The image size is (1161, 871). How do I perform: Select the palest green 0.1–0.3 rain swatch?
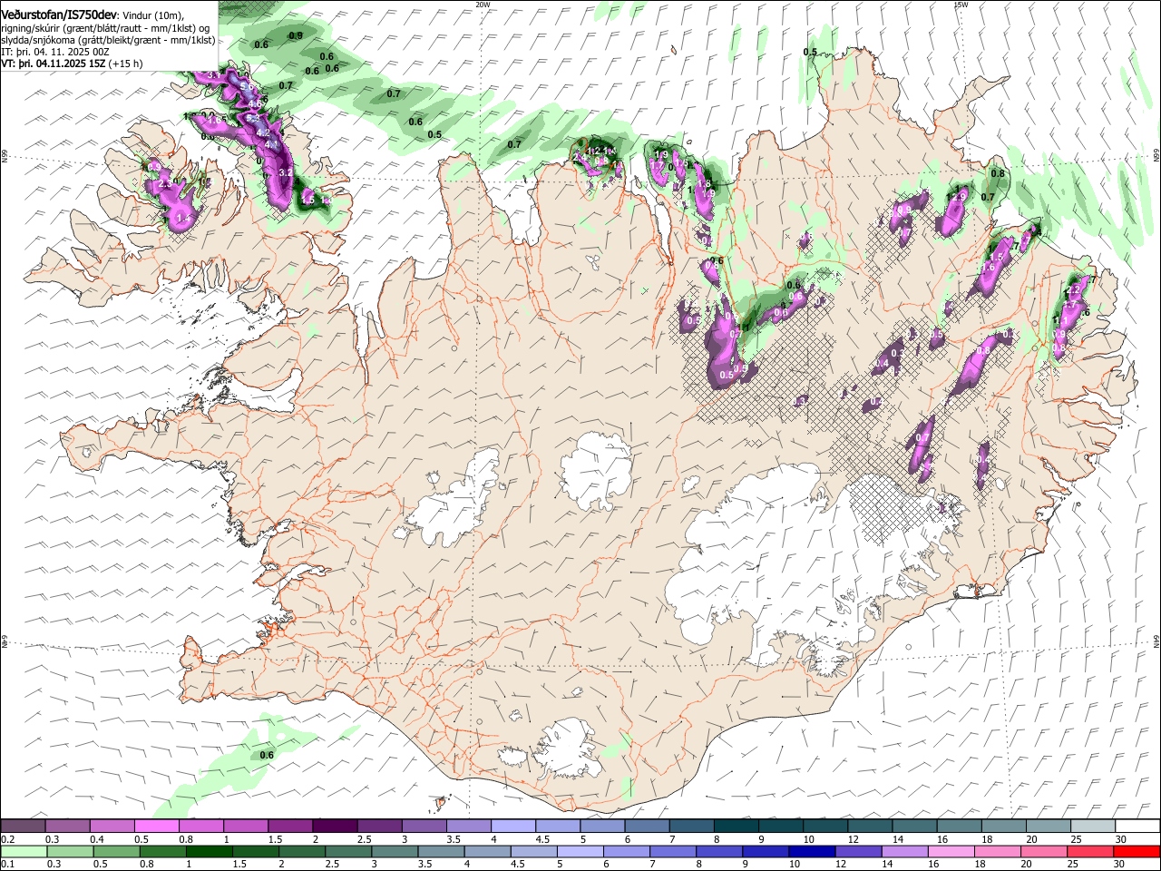[x=23, y=851]
